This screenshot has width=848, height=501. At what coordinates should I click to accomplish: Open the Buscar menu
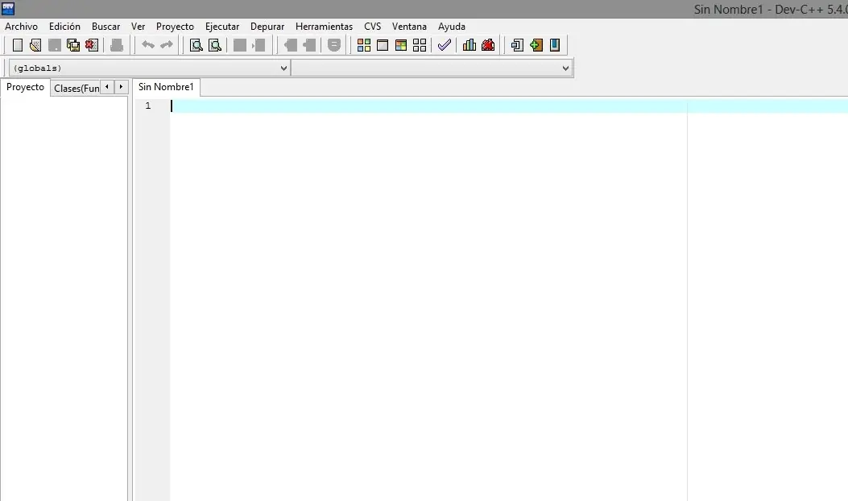click(x=106, y=27)
